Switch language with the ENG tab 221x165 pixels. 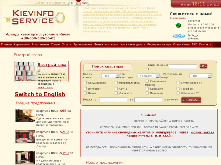(x=84, y=3)
